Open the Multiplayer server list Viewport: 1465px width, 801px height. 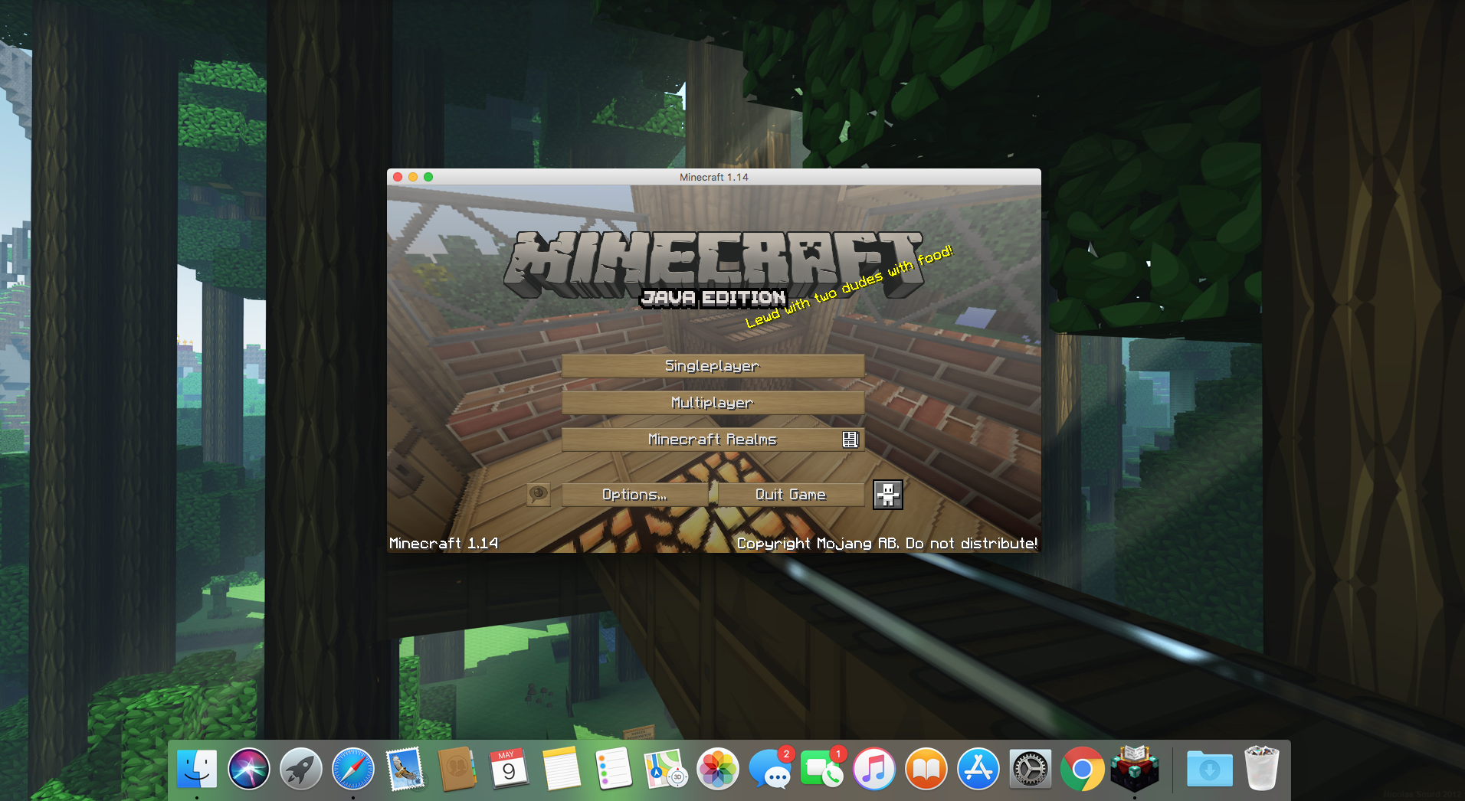(x=713, y=403)
